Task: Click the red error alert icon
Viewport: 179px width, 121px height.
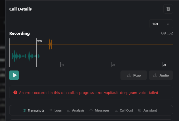Action: (15, 93)
